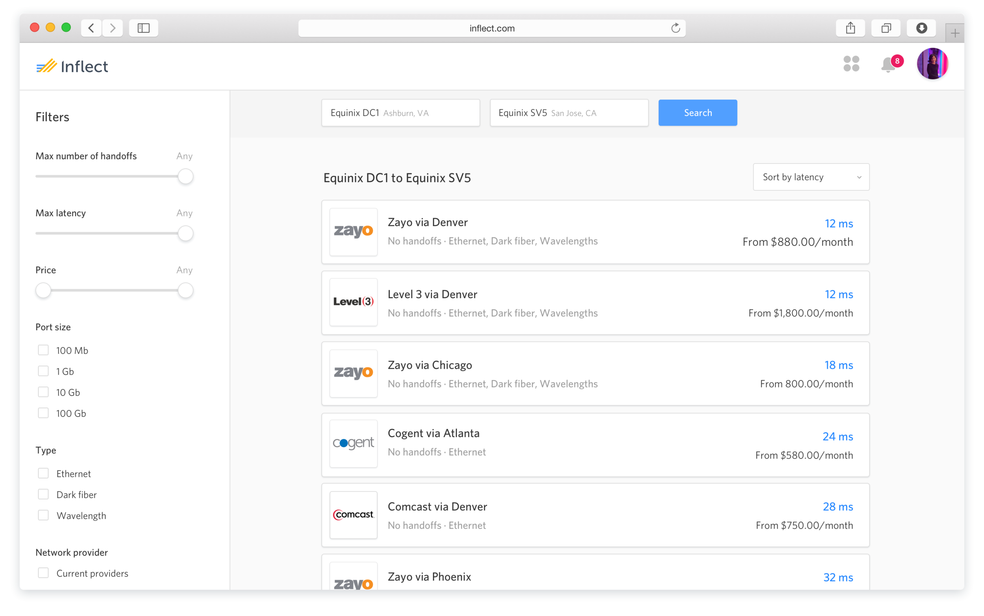The width and height of the screenshot is (984, 616).
Task: Check the Wavelength type filter
Action: [43, 515]
